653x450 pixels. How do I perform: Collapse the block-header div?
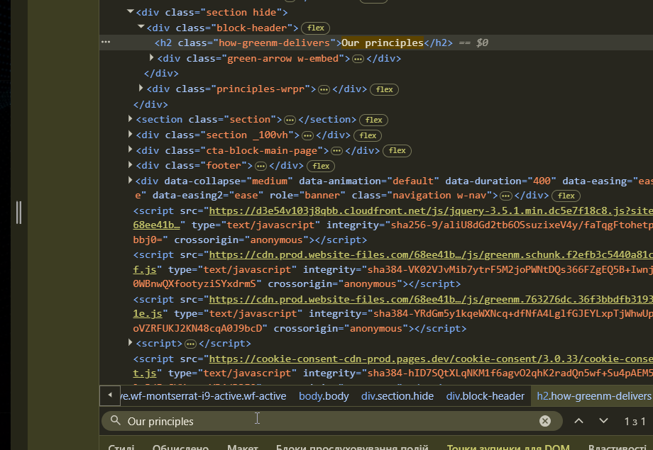141,27
